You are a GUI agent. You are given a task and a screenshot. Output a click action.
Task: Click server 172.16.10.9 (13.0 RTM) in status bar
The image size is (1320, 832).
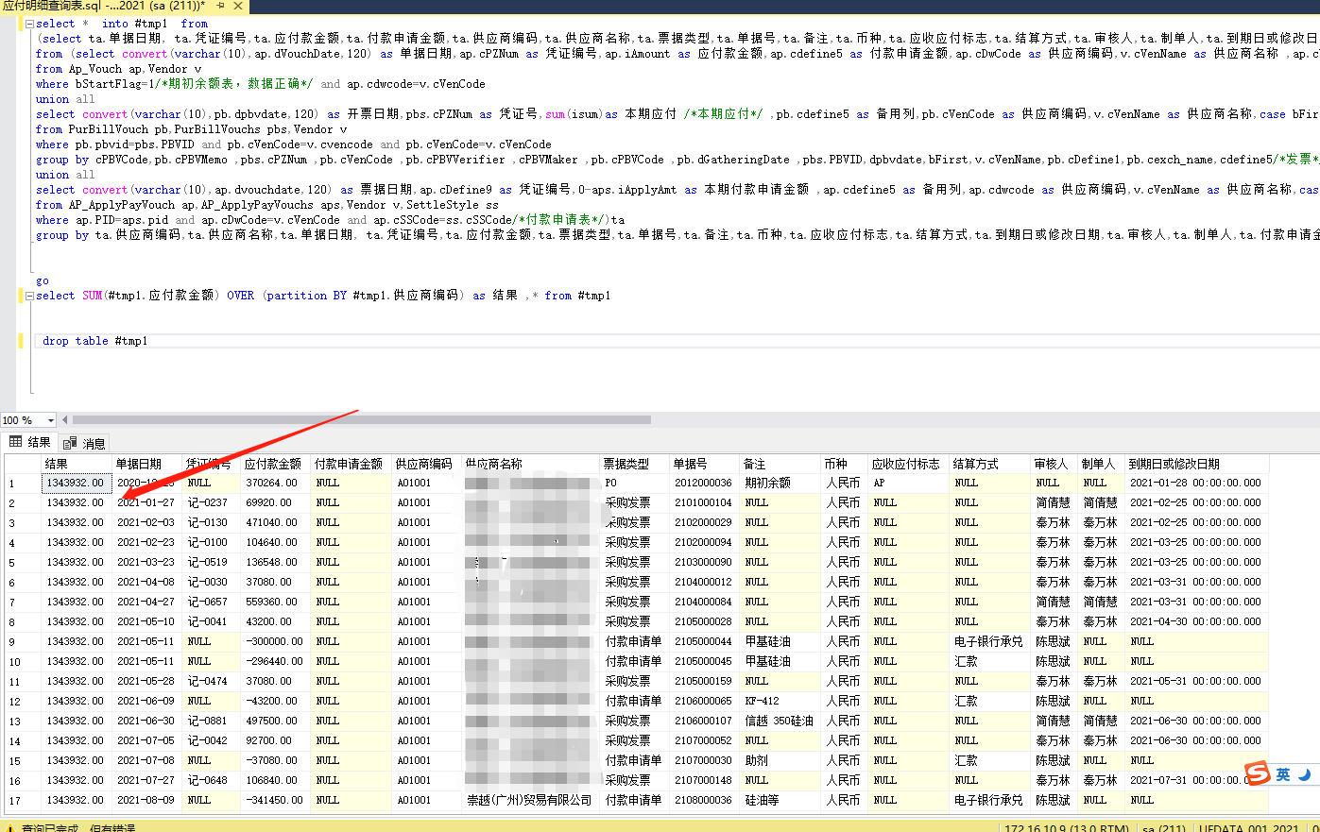(1067, 828)
